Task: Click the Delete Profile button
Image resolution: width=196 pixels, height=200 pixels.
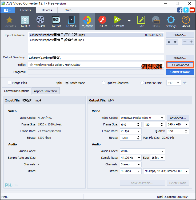Action: click(178, 183)
